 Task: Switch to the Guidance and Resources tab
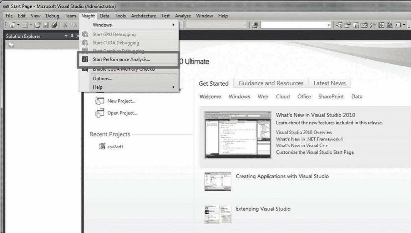271,83
